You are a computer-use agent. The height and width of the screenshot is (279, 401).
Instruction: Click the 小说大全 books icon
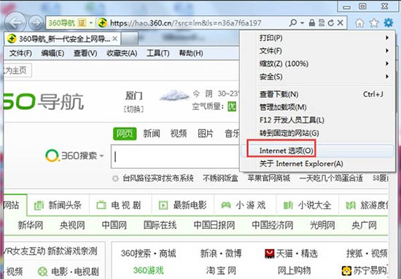click(288, 205)
